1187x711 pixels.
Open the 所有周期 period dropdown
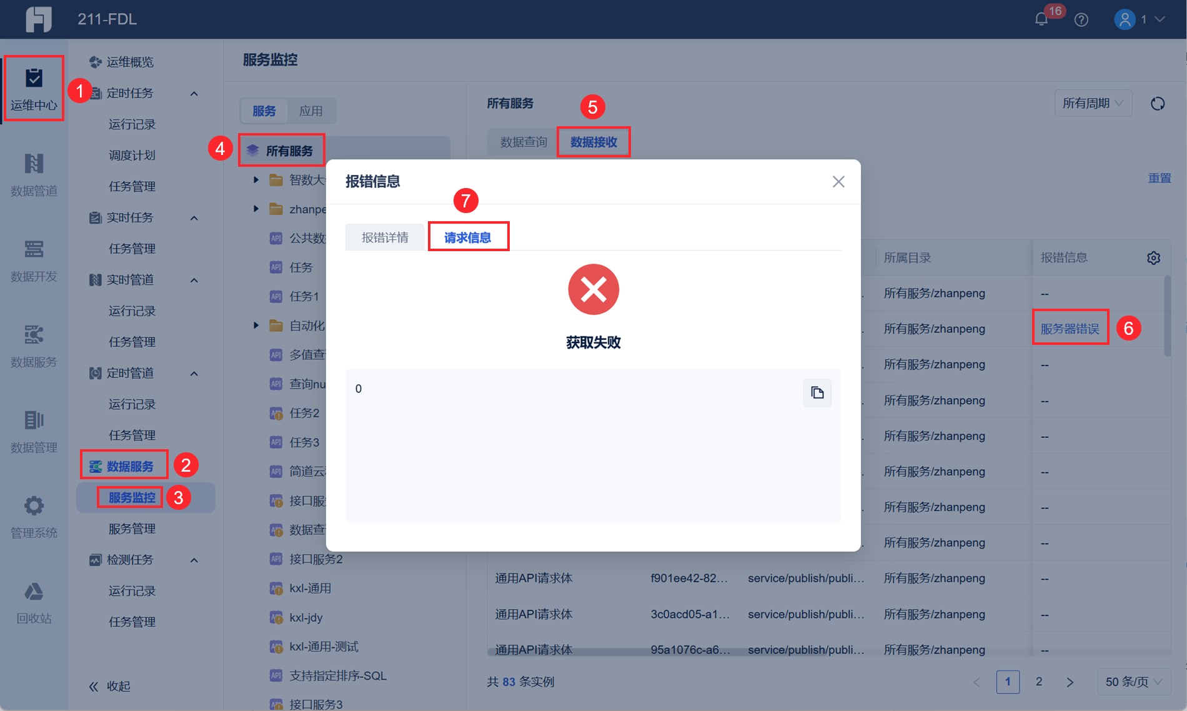(1093, 104)
